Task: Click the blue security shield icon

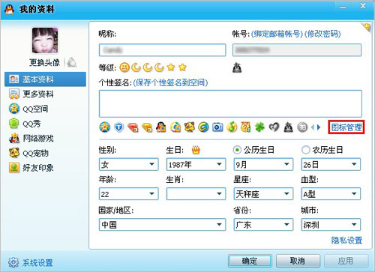Action: pyautogui.click(x=118, y=127)
